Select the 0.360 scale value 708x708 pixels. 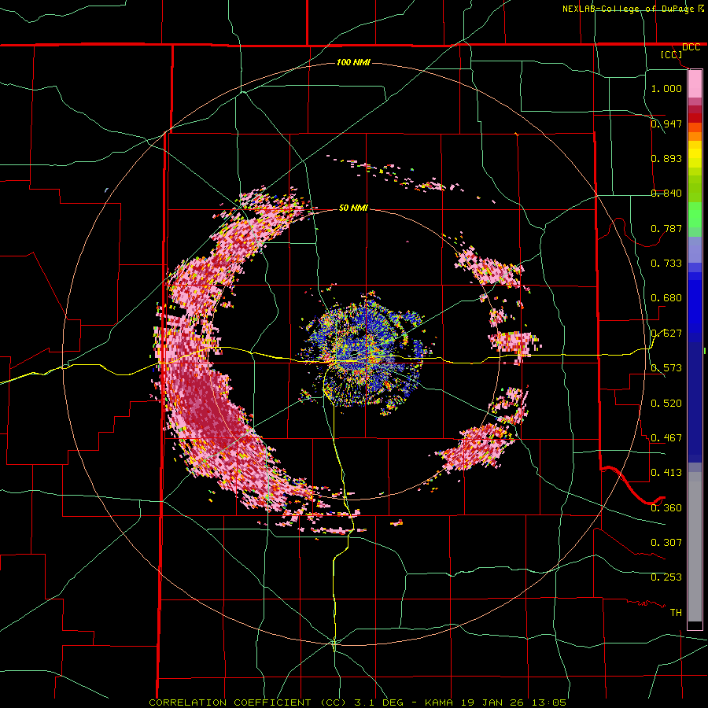(x=666, y=507)
